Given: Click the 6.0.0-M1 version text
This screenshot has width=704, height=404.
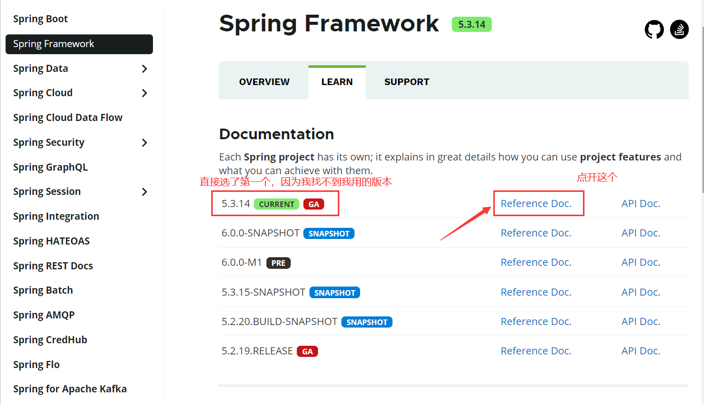Looking at the screenshot, I should [x=242, y=262].
